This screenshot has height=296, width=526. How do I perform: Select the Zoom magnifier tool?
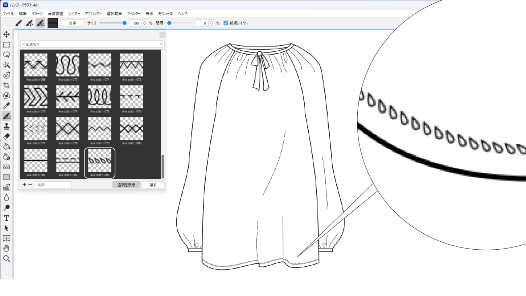7,259
